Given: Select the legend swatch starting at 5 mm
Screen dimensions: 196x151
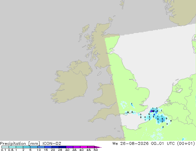Looking at the screenshot, I should click(x=34, y=147).
